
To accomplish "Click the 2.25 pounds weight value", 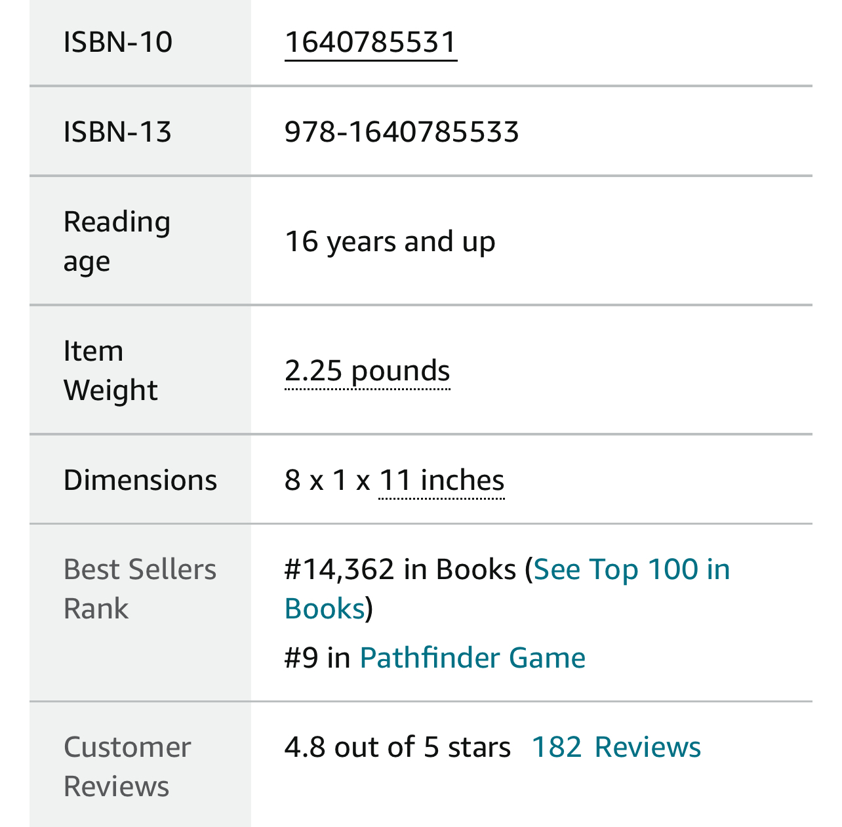I will (x=367, y=371).
